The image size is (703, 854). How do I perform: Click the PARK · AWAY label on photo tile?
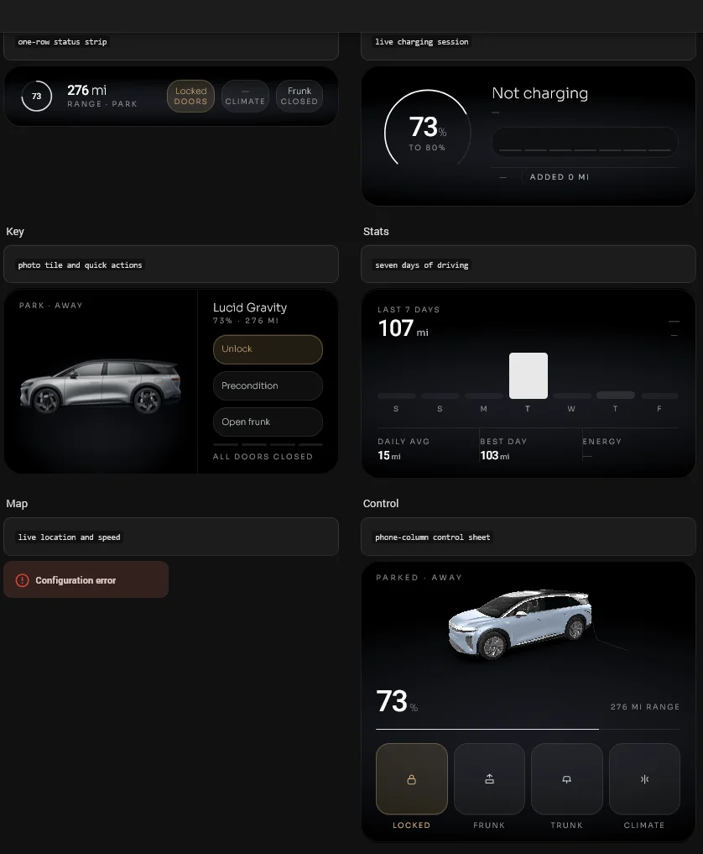[x=51, y=306]
